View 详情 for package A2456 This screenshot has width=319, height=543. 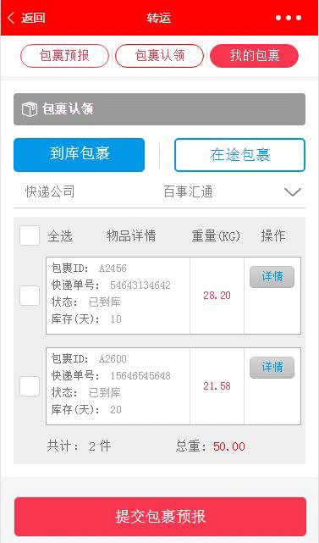click(272, 277)
